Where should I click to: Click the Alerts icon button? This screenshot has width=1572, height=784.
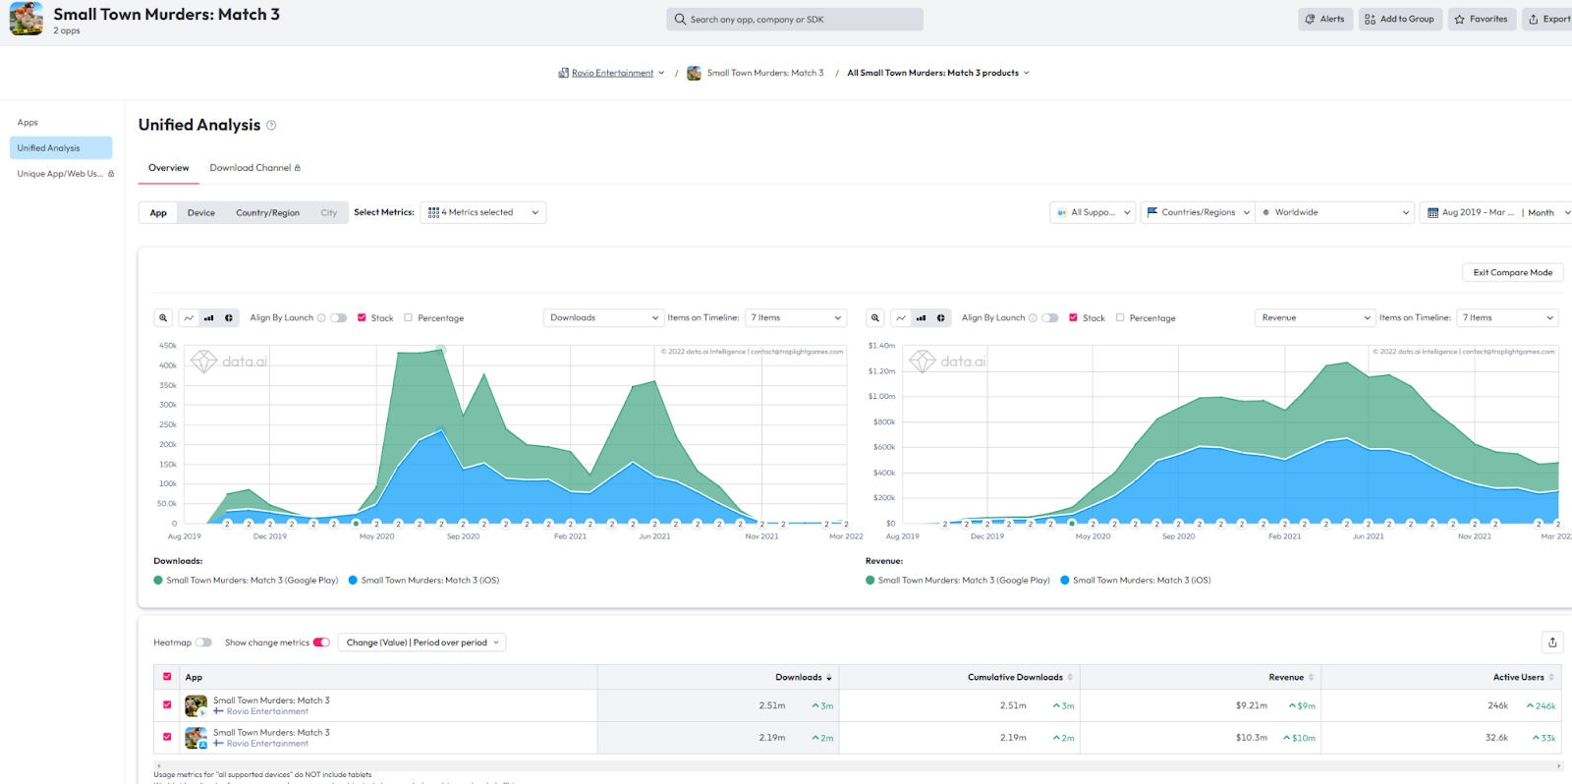tap(1324, 19)
